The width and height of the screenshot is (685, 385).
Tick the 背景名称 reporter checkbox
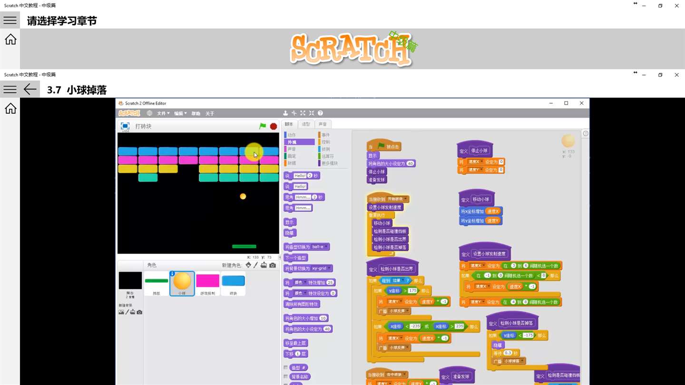(x=286, y=377)
